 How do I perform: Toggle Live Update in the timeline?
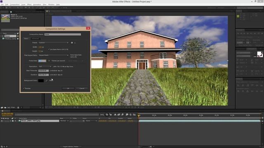click(x=107, y=115)
